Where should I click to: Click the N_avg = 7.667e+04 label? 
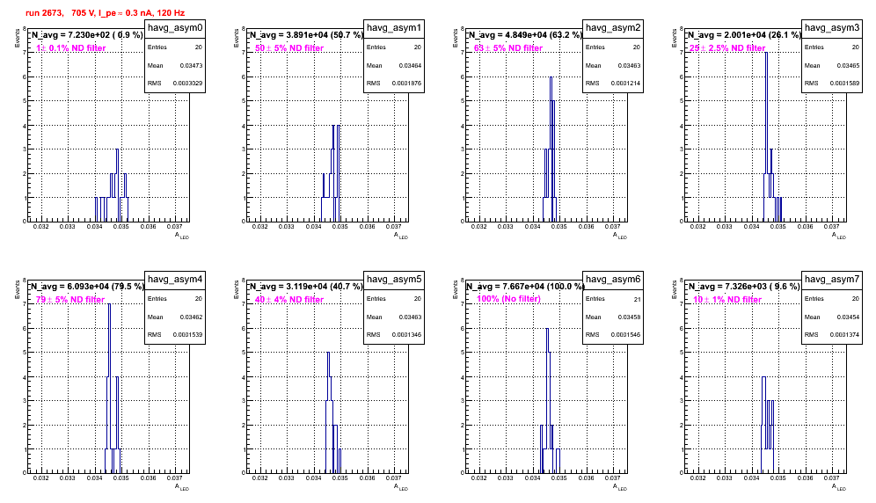[525, 286]
